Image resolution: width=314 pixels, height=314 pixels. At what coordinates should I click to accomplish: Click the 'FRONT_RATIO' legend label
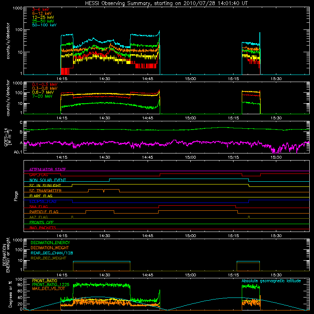(45, 281)
